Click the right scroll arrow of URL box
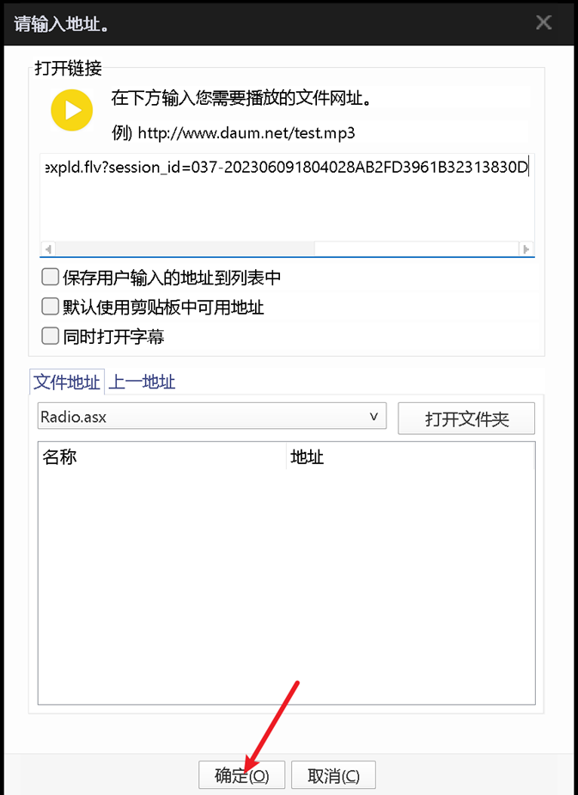The width and height of the screenshot is (578, 795). 526,249
